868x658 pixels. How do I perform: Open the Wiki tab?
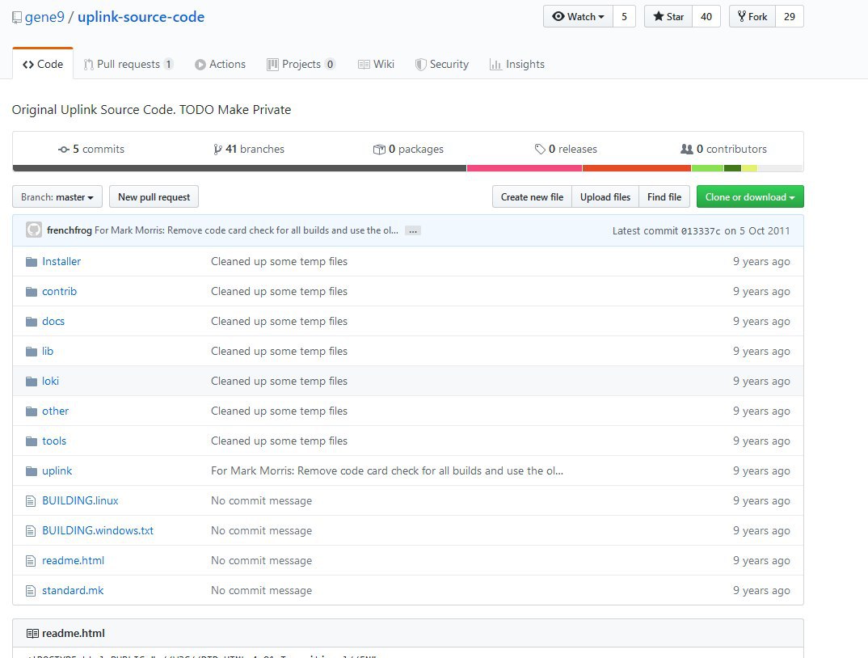[377, 64]
